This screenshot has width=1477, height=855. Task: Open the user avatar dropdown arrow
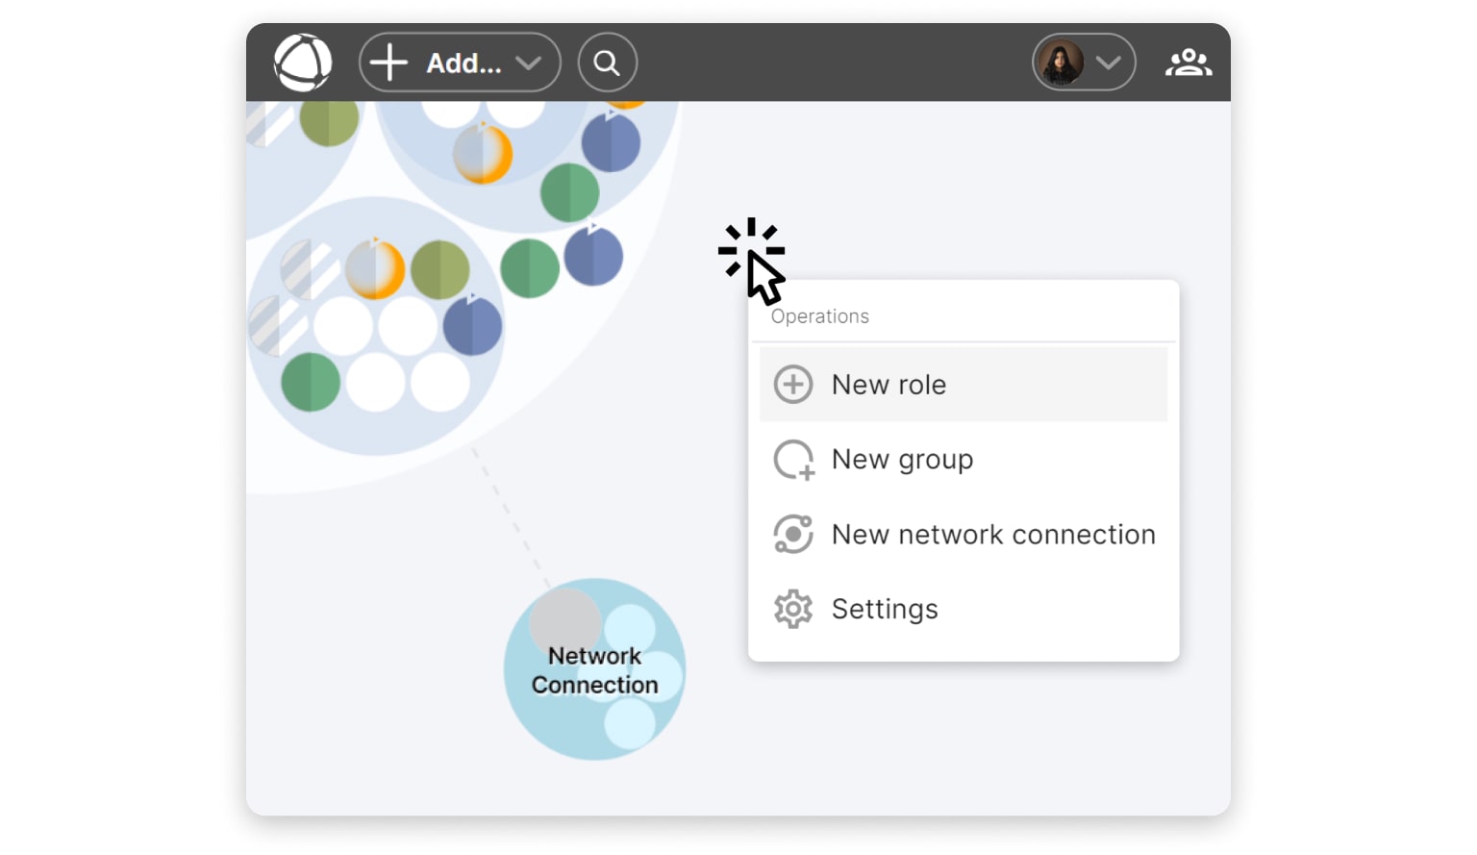coord(1109,63)
